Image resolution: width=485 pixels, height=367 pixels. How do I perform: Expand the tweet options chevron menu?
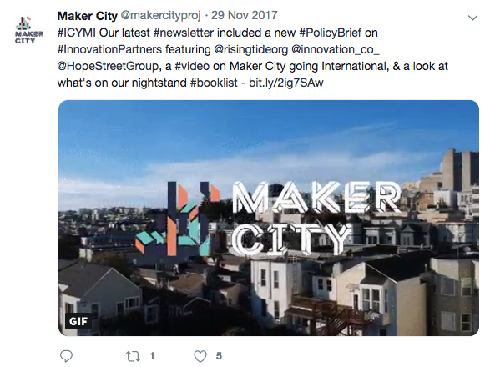pos(472,18)
